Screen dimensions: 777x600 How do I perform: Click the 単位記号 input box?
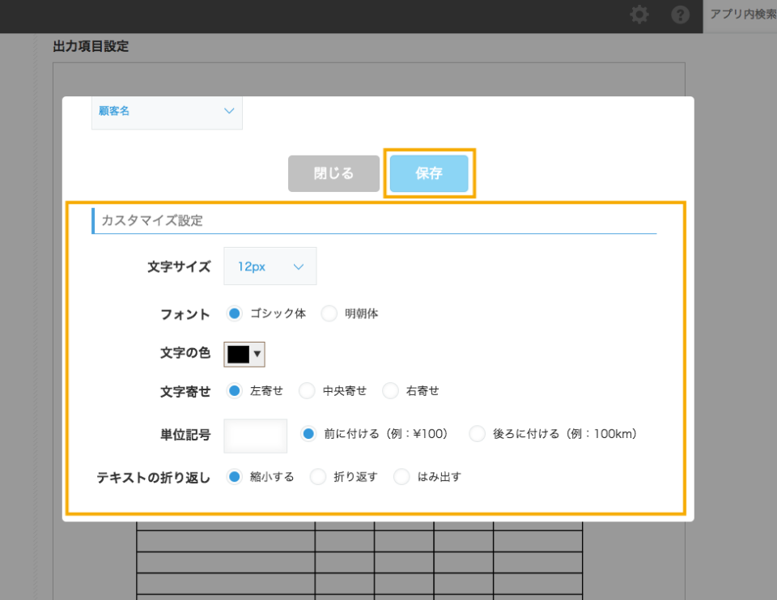pyautogui.click(x=255, y=436)
